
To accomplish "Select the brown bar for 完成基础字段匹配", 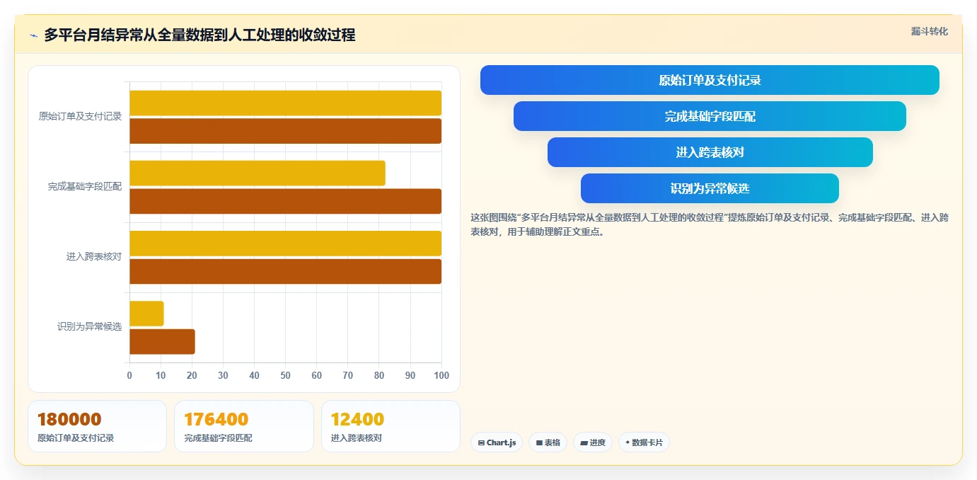I will click(x=285, y=201).
